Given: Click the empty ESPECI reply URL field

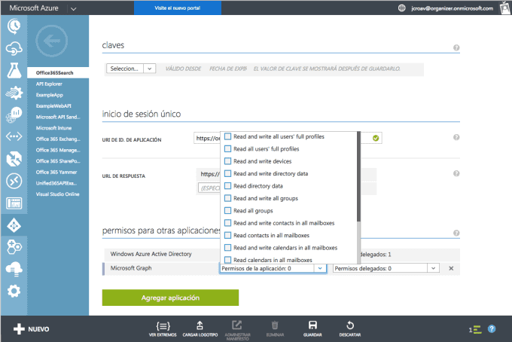Looking at the screenshot, I should (x=209, y=188).
